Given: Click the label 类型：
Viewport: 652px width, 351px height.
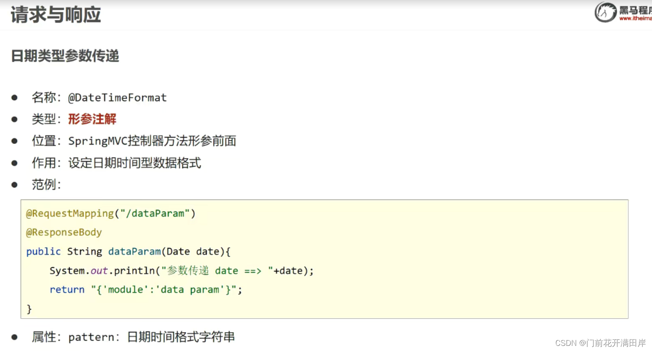Looking at the screenshot, I should point(47,119).
